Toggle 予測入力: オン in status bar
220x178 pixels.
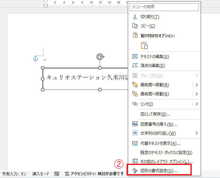tap(14, 174)
